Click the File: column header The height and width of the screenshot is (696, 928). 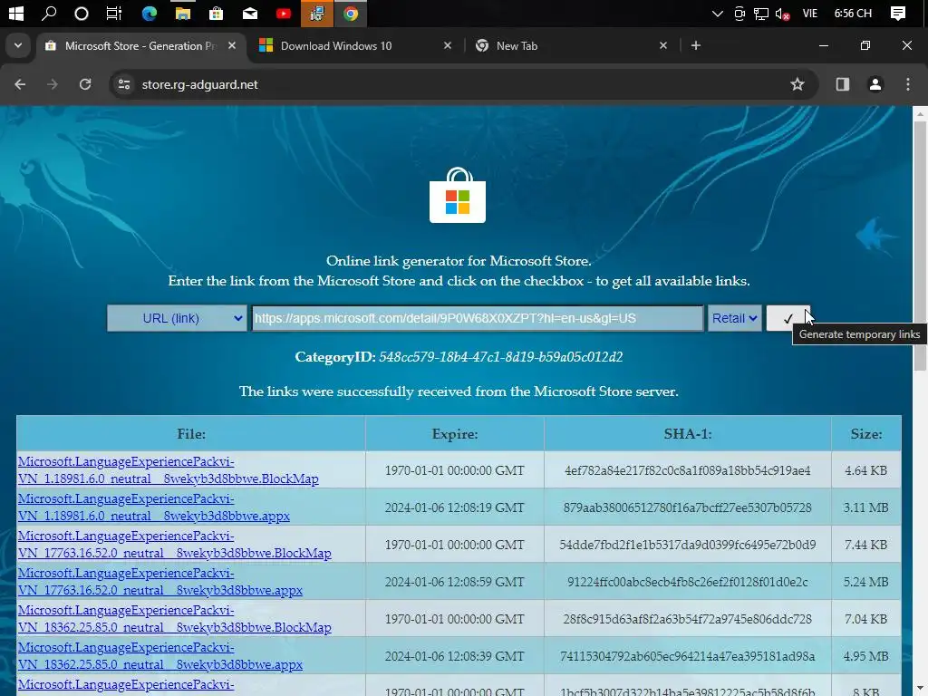[x=191, y=434]
